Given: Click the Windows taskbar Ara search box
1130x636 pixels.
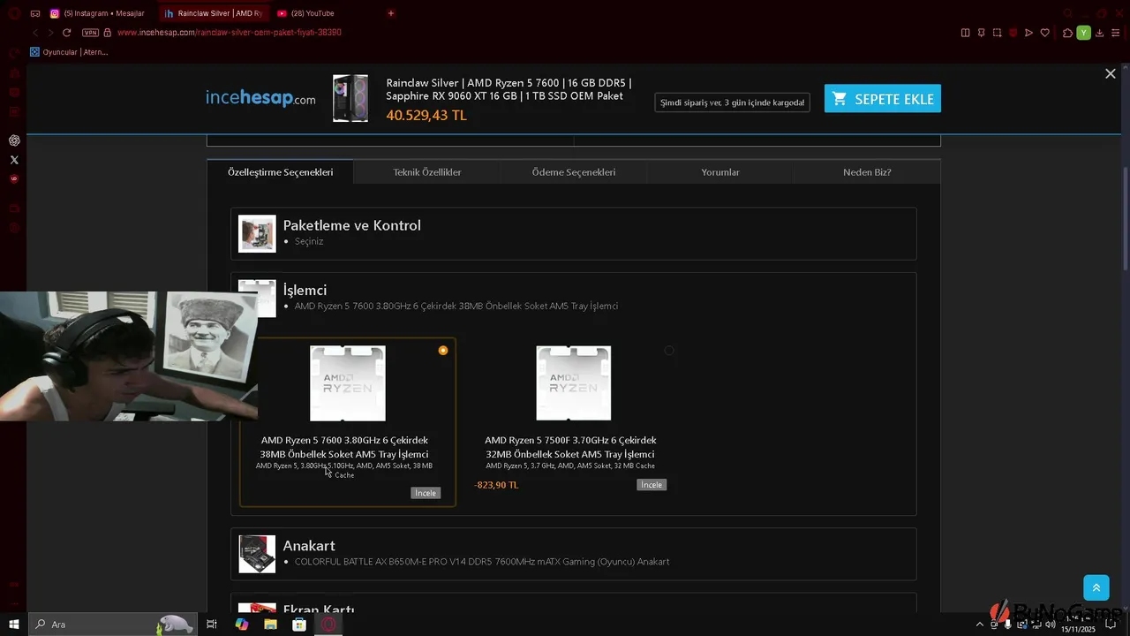Looking at the screenshot, I should coord(111,625).
